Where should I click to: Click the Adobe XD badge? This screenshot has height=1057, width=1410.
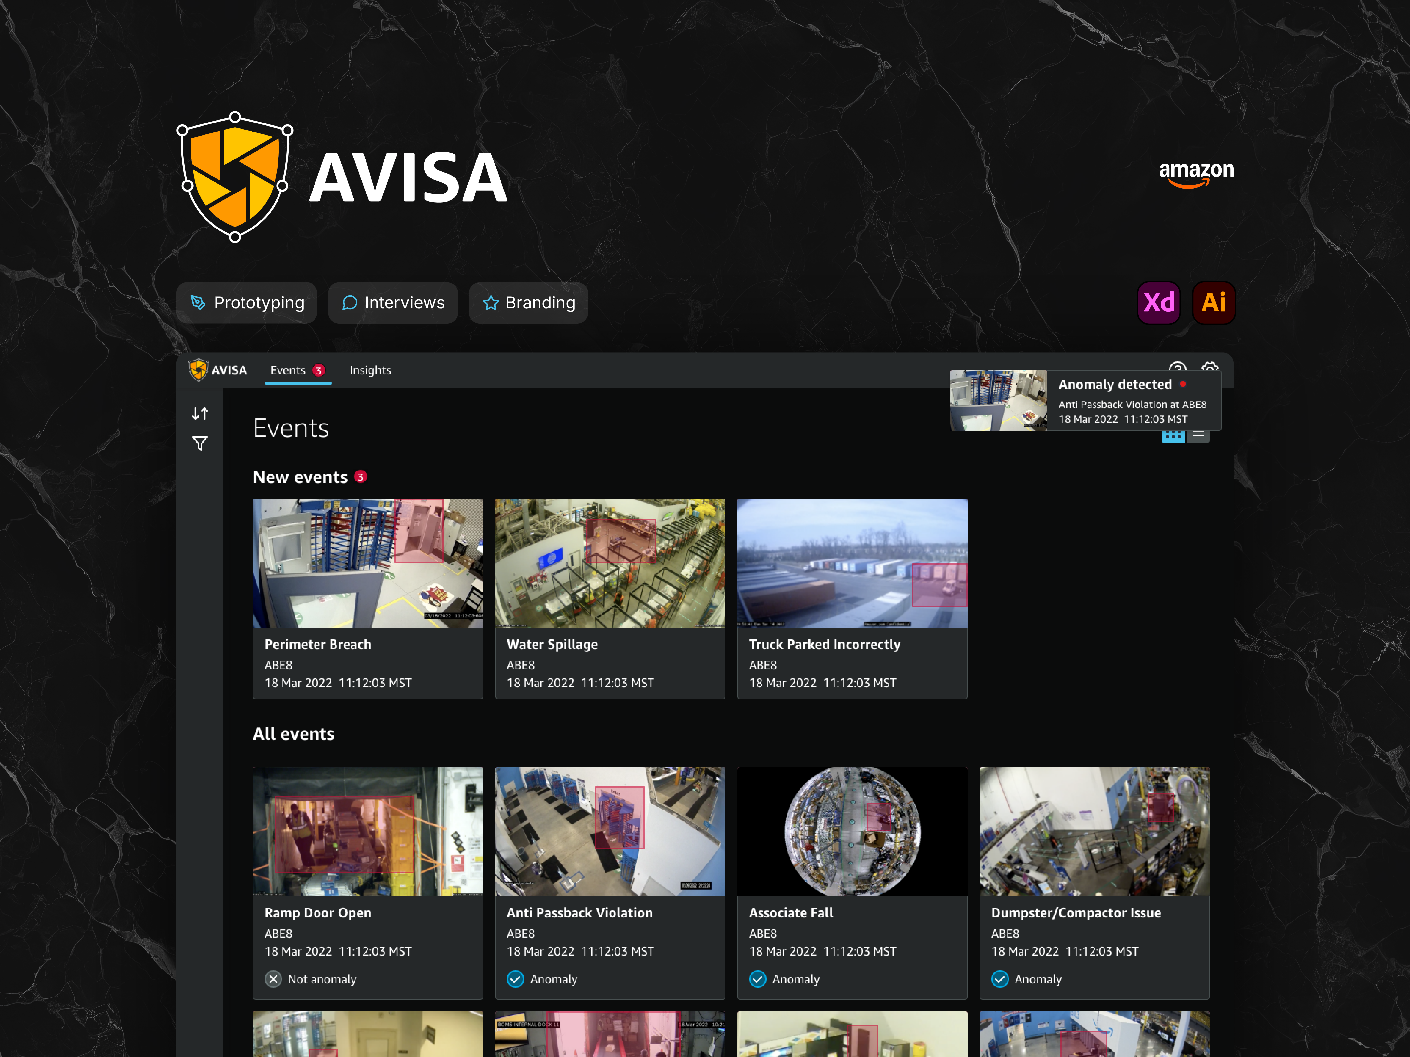[x=1159, y=303]
